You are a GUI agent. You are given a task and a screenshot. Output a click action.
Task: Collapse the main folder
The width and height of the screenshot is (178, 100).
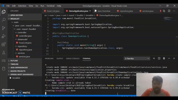tap(25, 22)
